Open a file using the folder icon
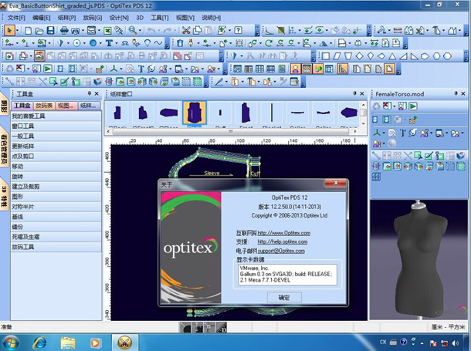Viewport: 471px width, 351px height. [x=39, y=30]
